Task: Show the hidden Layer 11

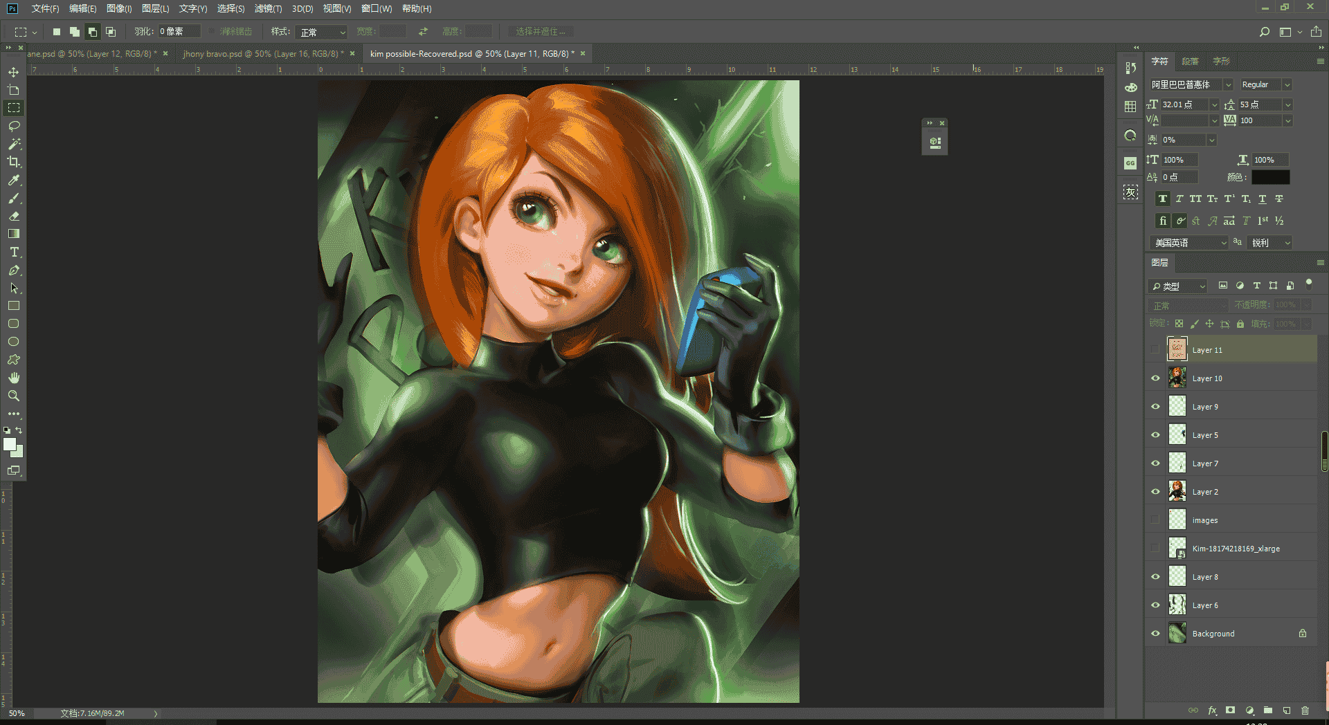Action: 1155,350
